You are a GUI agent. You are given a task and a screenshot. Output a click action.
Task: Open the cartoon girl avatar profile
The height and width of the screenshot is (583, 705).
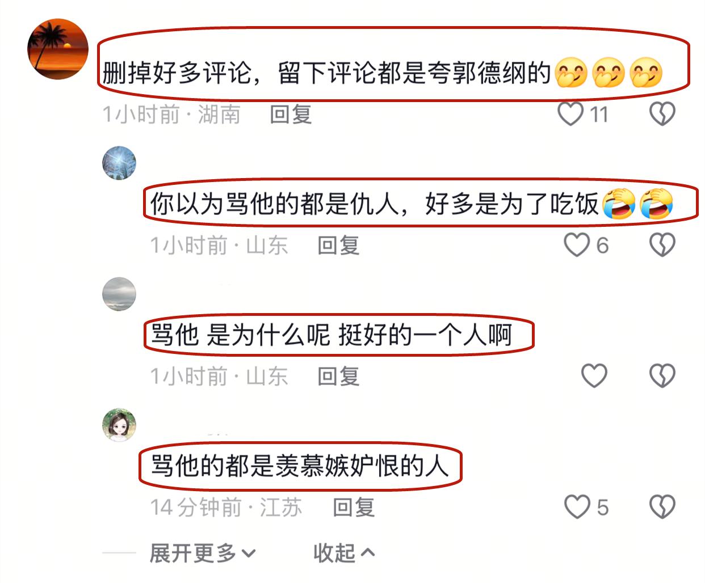pyautogui.click(x=119, y=425)
